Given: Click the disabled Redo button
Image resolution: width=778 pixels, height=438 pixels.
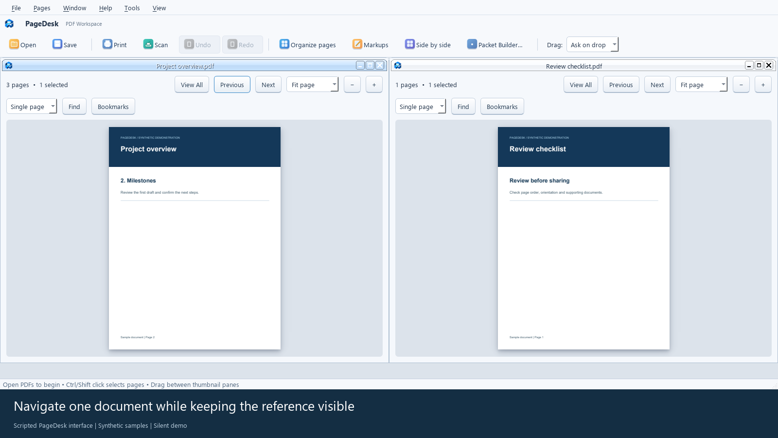Looking at the screenshot, I should tap(242, 44).
